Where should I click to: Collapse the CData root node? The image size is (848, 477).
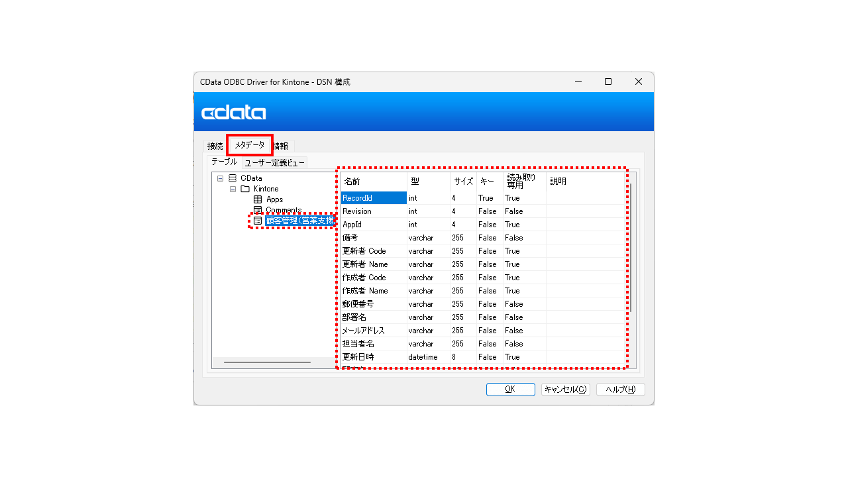[x=220, y=178]
